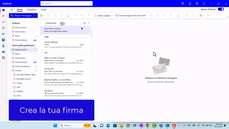
Task: Expand Posta eliminata under account
Action: [x=11, y=62]
